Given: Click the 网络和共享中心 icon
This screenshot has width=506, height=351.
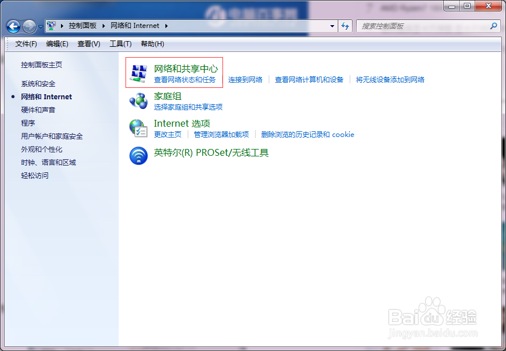Looking at the screenshot, I should click(139, 74).
